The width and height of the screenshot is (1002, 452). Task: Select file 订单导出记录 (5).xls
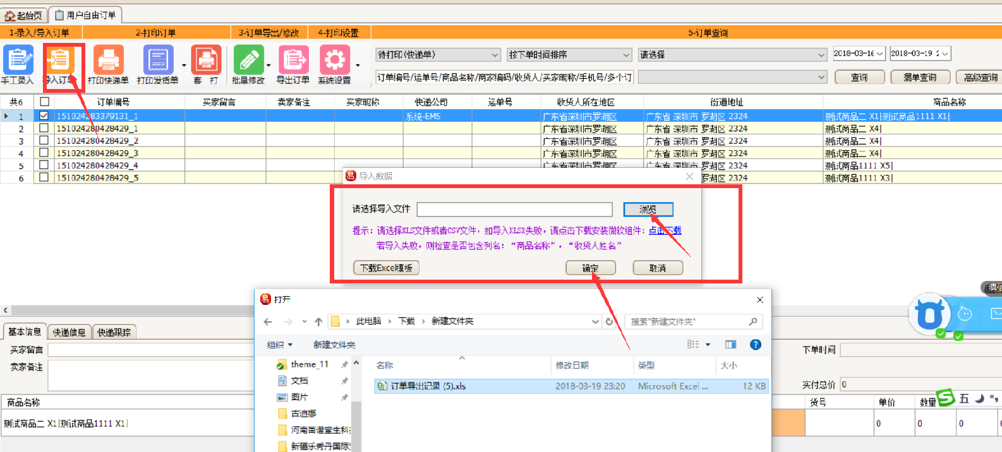coord(571,386)
